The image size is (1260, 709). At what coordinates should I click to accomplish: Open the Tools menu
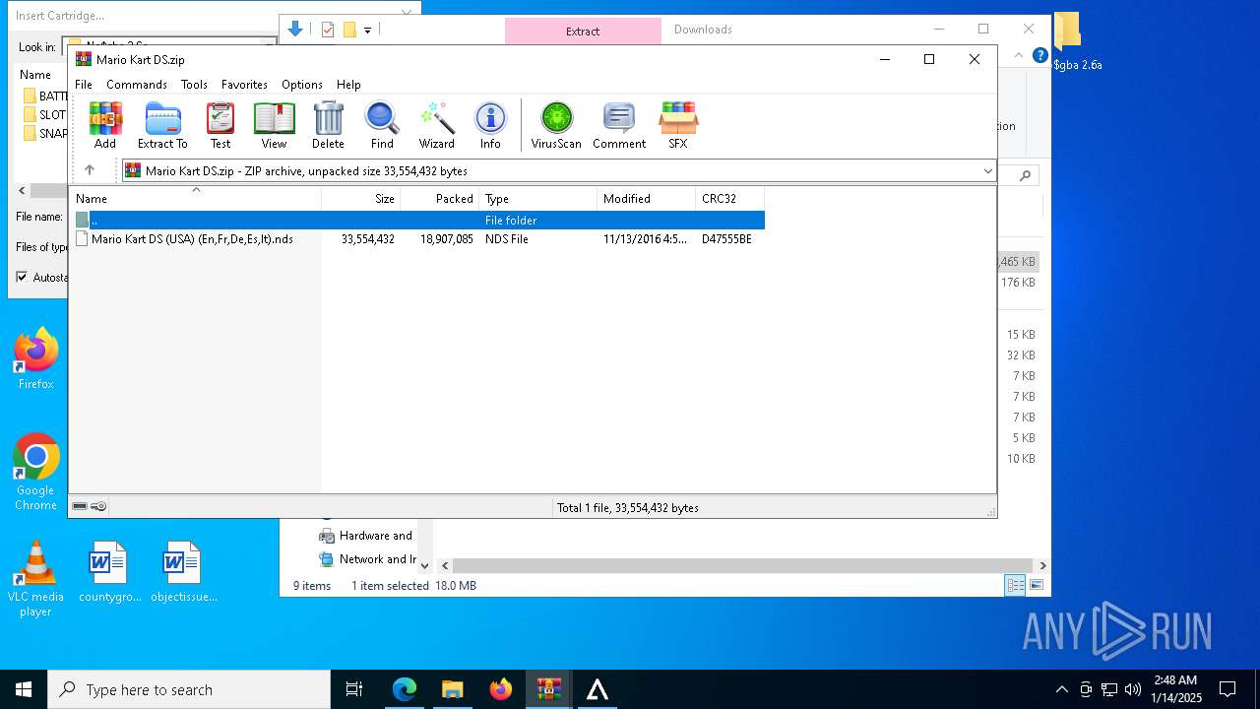194,85
